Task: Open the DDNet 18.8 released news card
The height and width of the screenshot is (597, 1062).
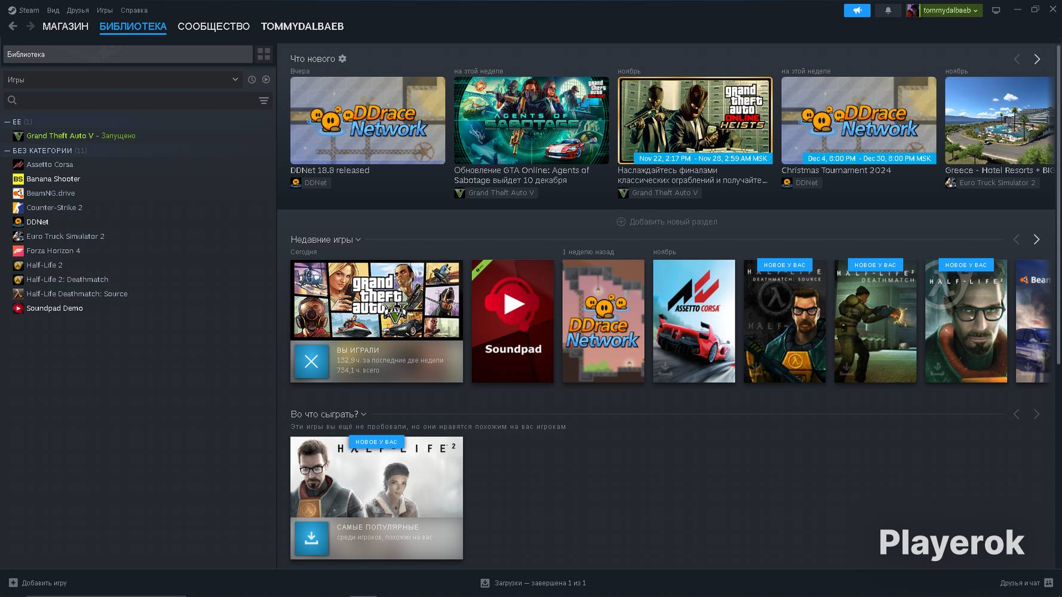Action: tap(367, 121)
